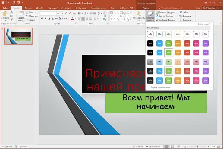
Task: Open the Стили темы filter dropdown
Action: pos(204,24)
